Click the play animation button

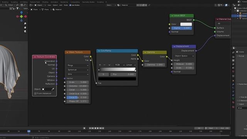click(x=98, y=128)
